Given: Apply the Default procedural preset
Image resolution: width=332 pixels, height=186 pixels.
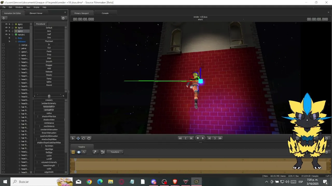Looking at the screenshot, I should pos(49,28).
